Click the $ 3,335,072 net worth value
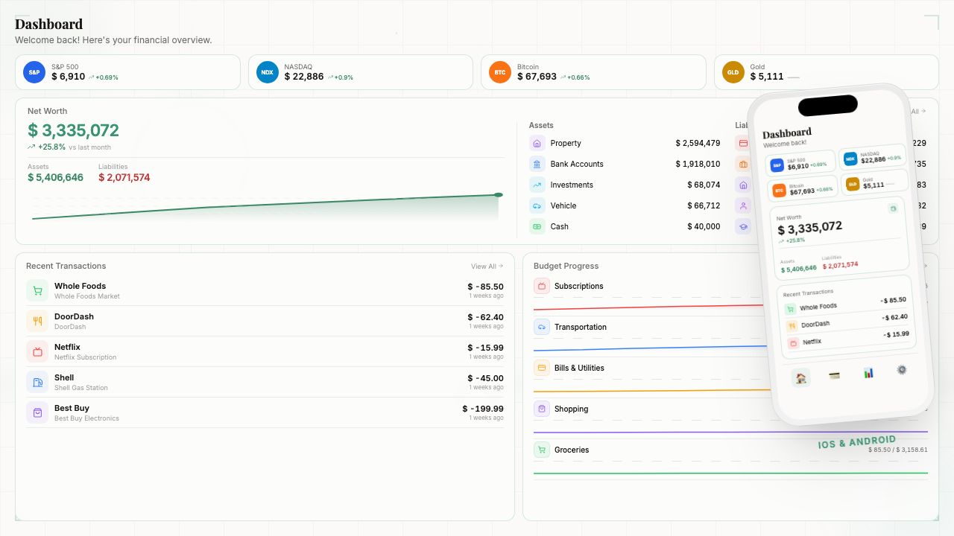Viewport: 954px width, 536px height. (x=73, y=130)
